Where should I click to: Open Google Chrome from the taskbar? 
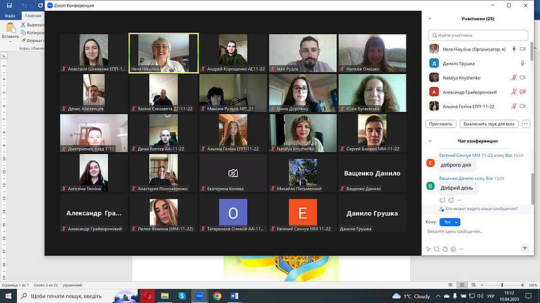tap(217, 296)
